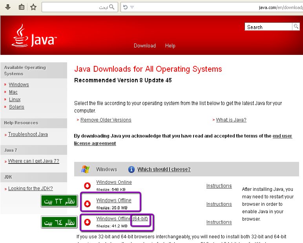Open the Troubleshoot Java link

coord(28,134)
